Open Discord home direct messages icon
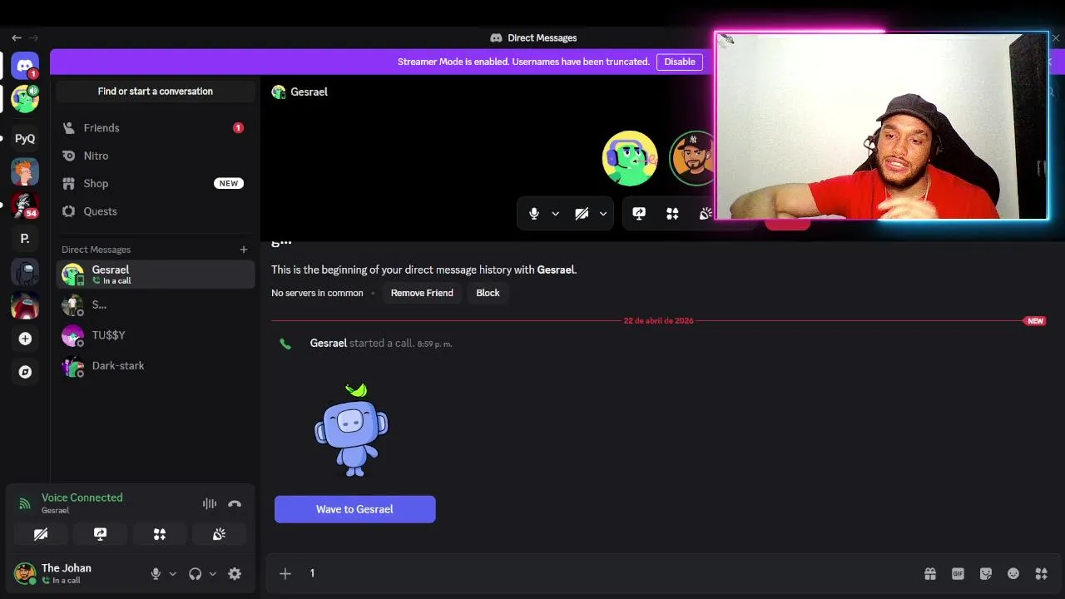 (x=25, y=66)
